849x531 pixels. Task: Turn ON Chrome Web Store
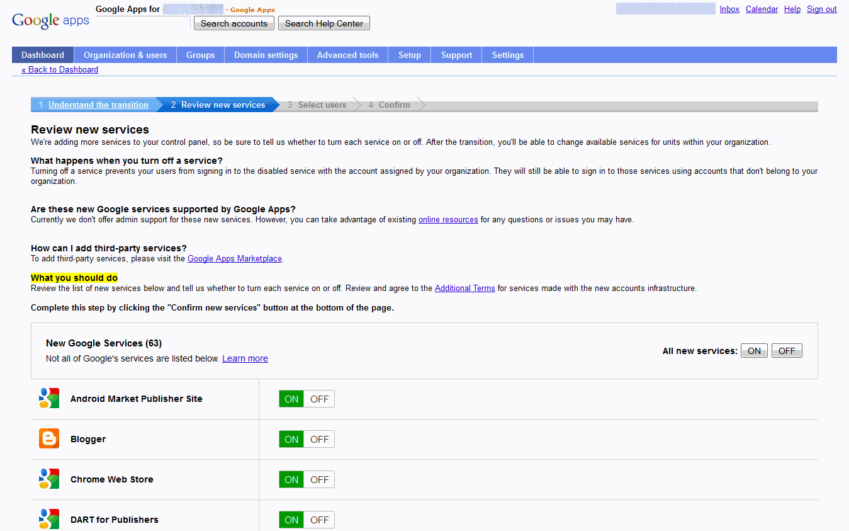(291, 479)
